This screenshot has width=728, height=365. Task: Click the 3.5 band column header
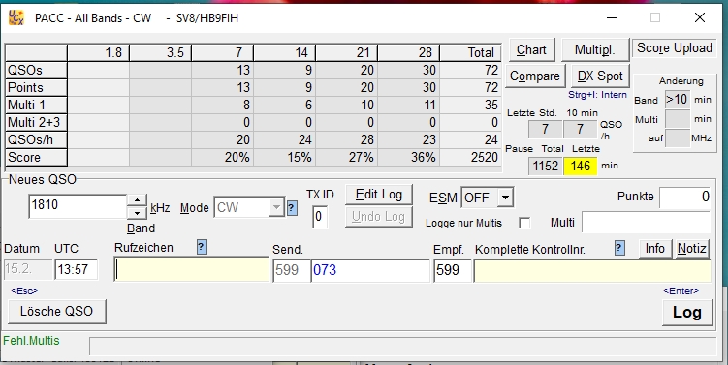(x=160, y=53)
